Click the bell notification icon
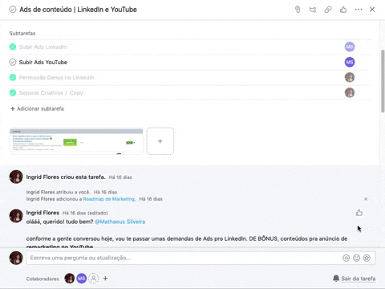The image size is (385, 289). pos(336,279)
